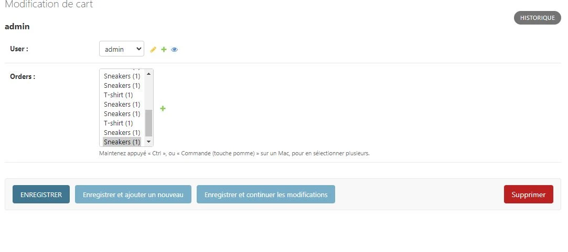
Task: Expand the User dropdown showing admin
Action: [x=122, y=49]
